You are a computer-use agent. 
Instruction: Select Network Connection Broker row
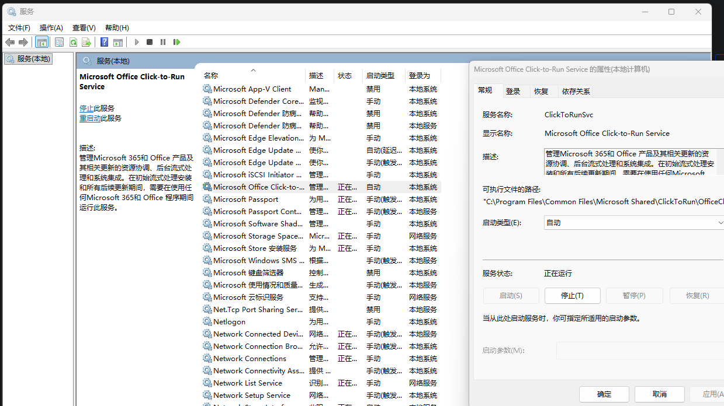[x=321, y=346]
